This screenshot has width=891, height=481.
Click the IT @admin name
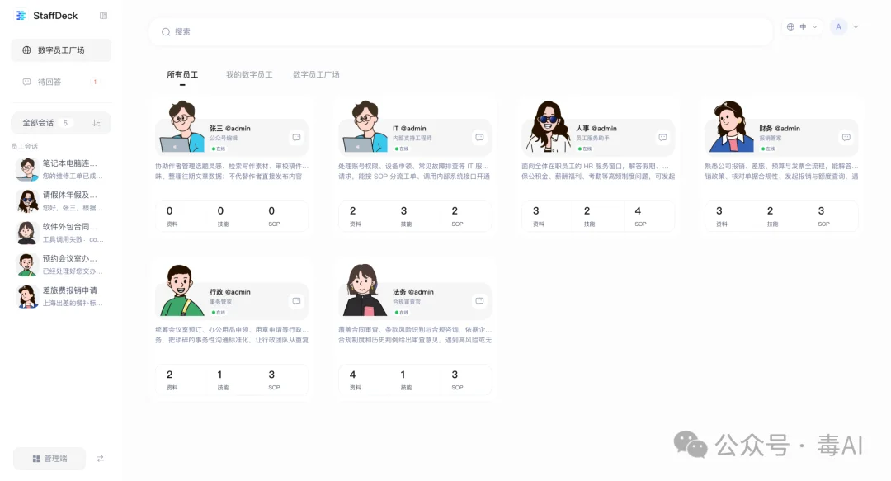(x=409, y=129)
